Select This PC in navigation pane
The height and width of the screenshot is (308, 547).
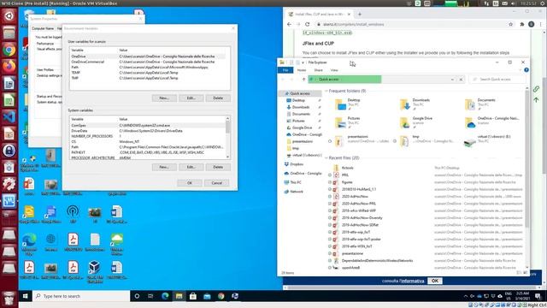tap(295, 182)
